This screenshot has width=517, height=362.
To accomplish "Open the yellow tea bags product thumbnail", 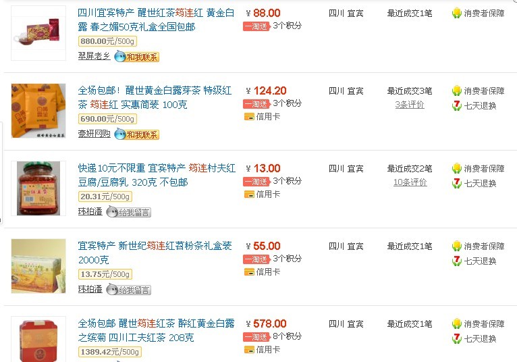I will [x=38, y=111].
